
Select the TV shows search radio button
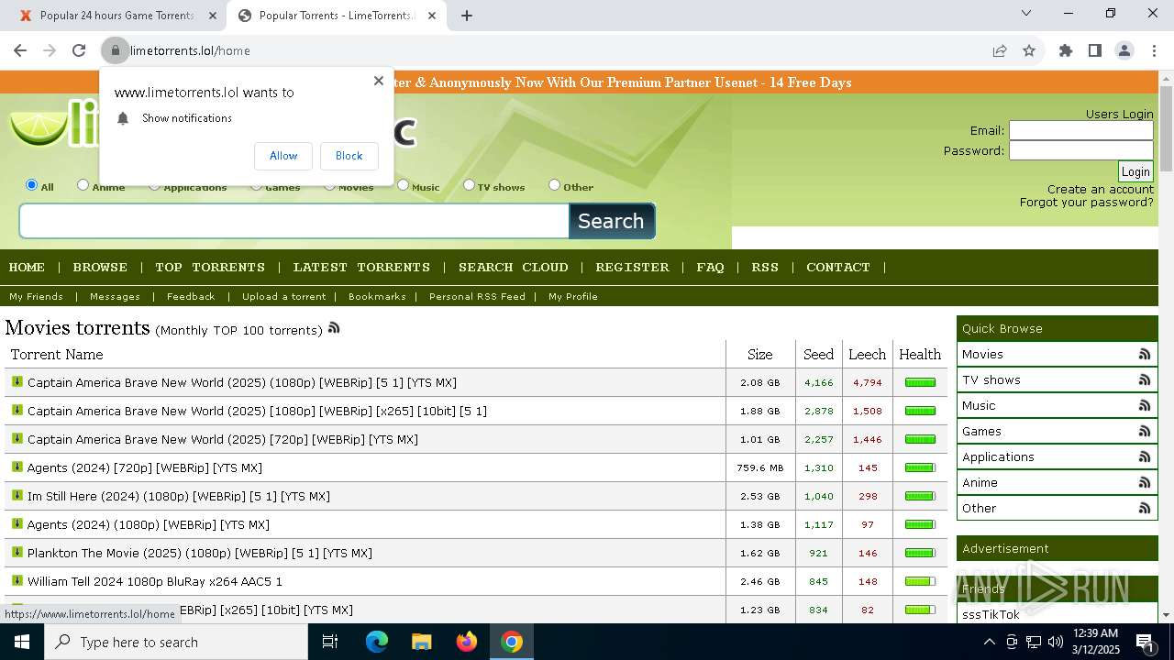tap(469, 184)
